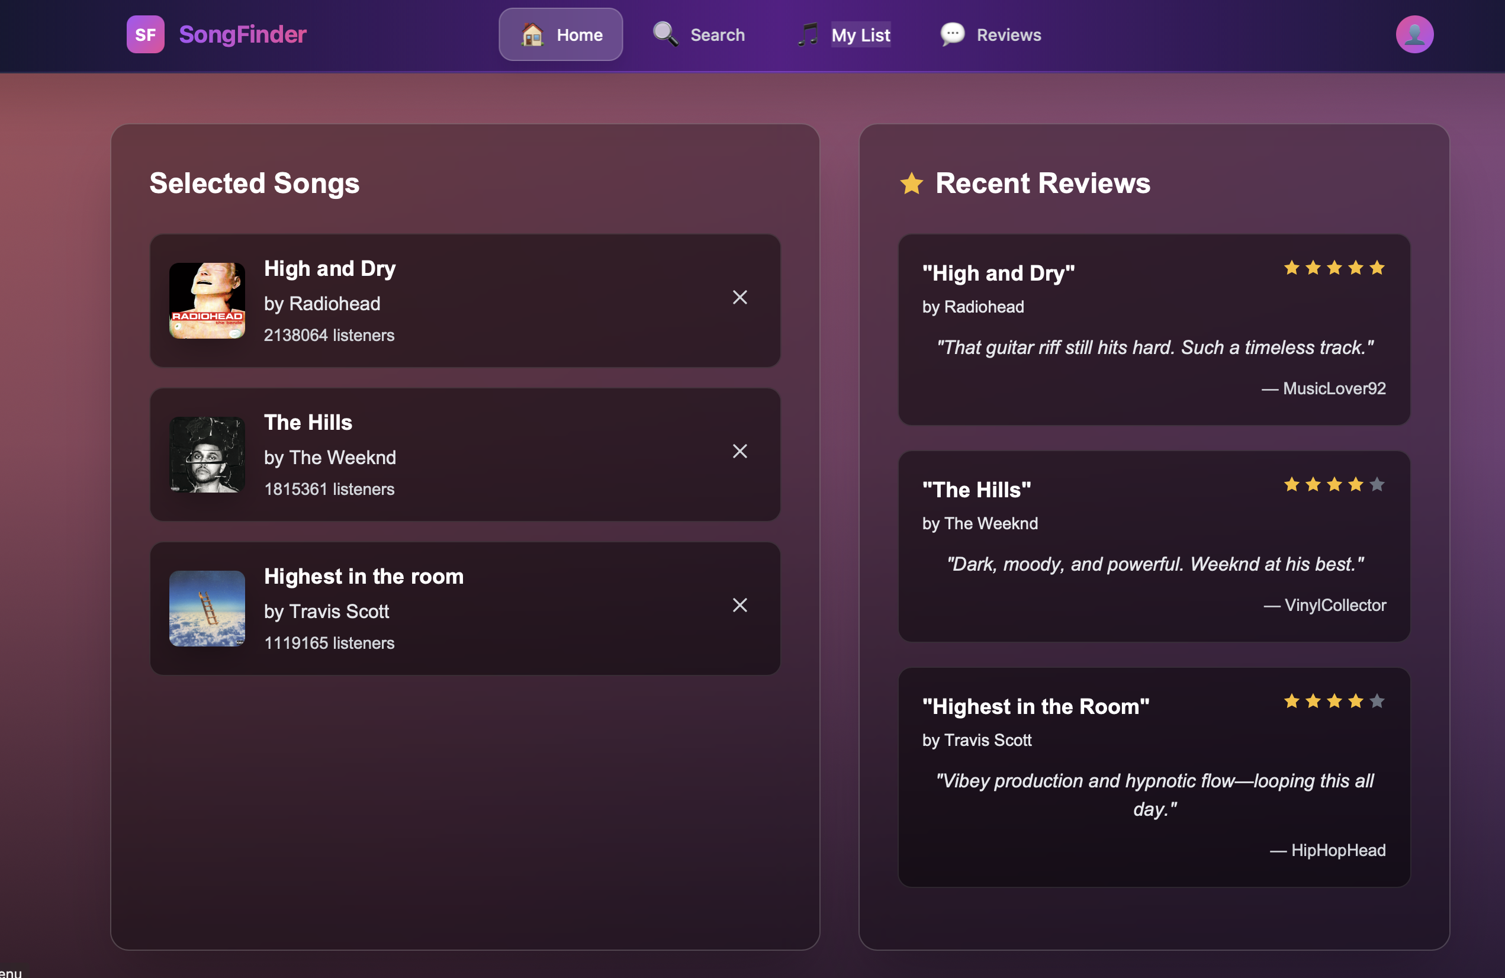The image size is (1505, 978).
Task: Select The Hills song title in list
Action: 308,422
